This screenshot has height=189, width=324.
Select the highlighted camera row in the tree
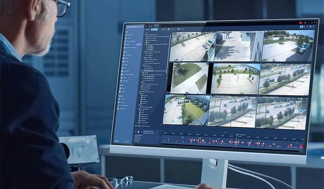pos(153,71)
